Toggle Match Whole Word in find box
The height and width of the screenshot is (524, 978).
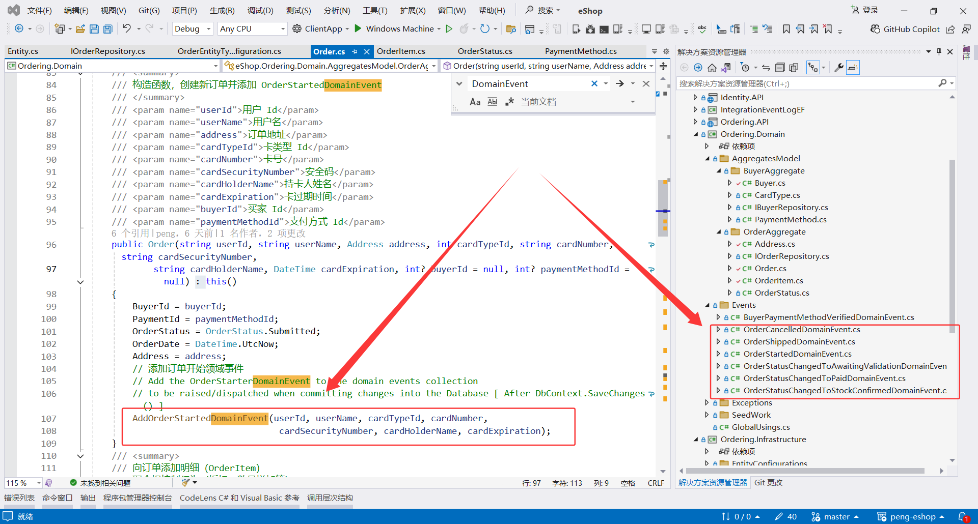pyautogui.click(x=492, y=102)
